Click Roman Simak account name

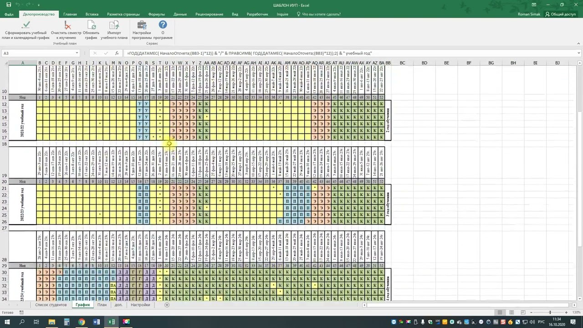[529, 14]
